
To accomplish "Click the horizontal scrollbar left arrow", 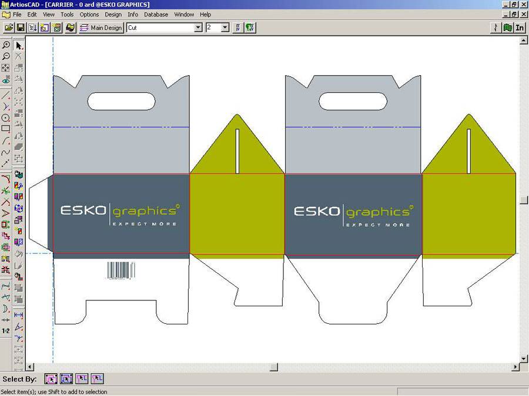I will point(30,367).
